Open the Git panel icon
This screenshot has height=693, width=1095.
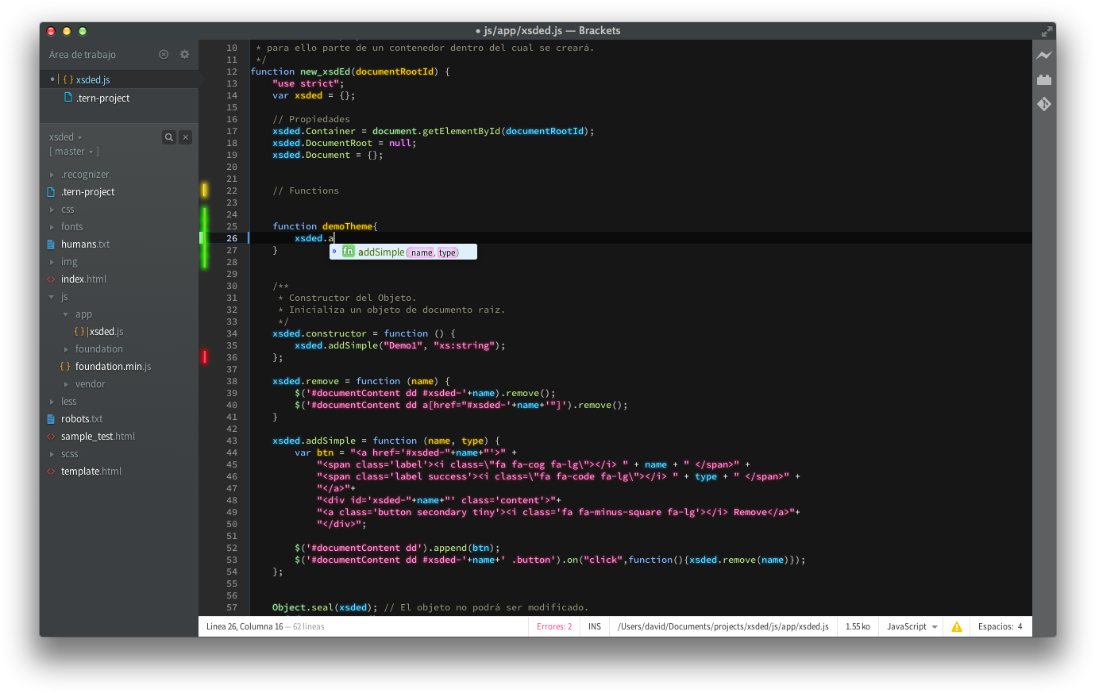[x=1044, y=104]
